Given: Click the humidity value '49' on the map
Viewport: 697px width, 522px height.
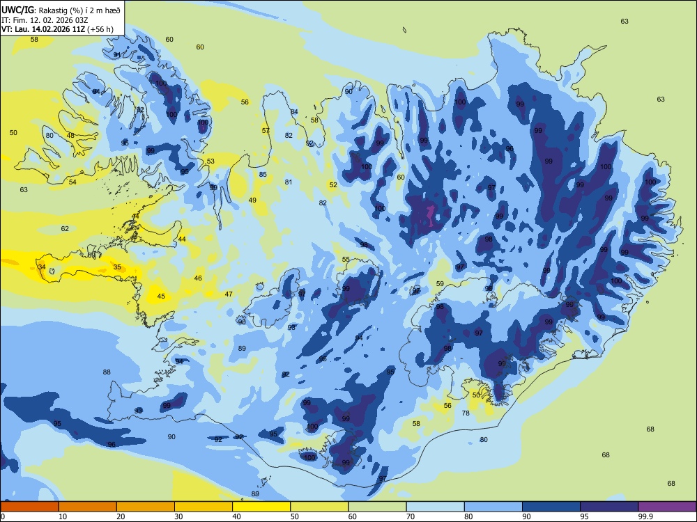Looking at the screenshot, I should 252,200.
